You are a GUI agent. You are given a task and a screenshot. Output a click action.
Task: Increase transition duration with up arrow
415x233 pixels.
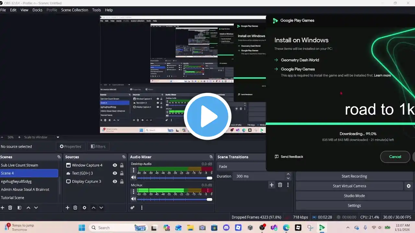(288, 174)
